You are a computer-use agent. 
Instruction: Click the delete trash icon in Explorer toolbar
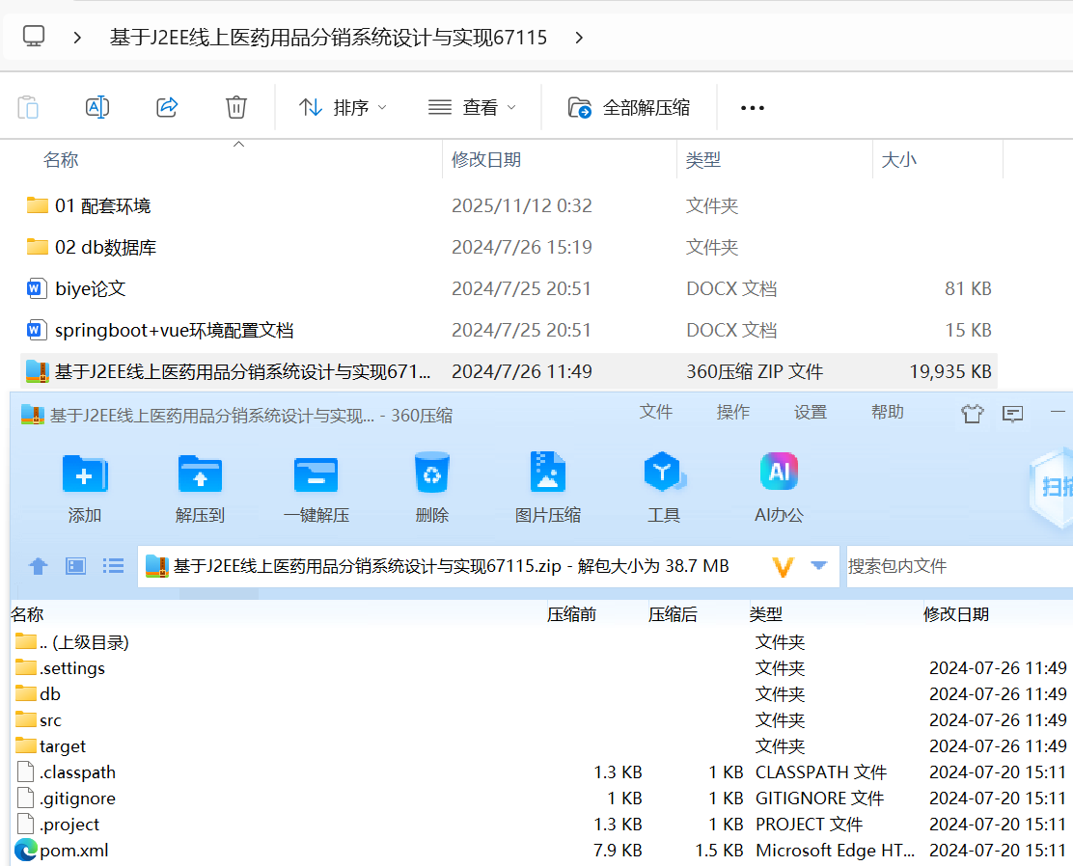(x=235, y=107)
